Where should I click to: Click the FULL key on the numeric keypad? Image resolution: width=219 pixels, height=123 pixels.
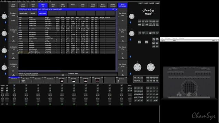157,94
